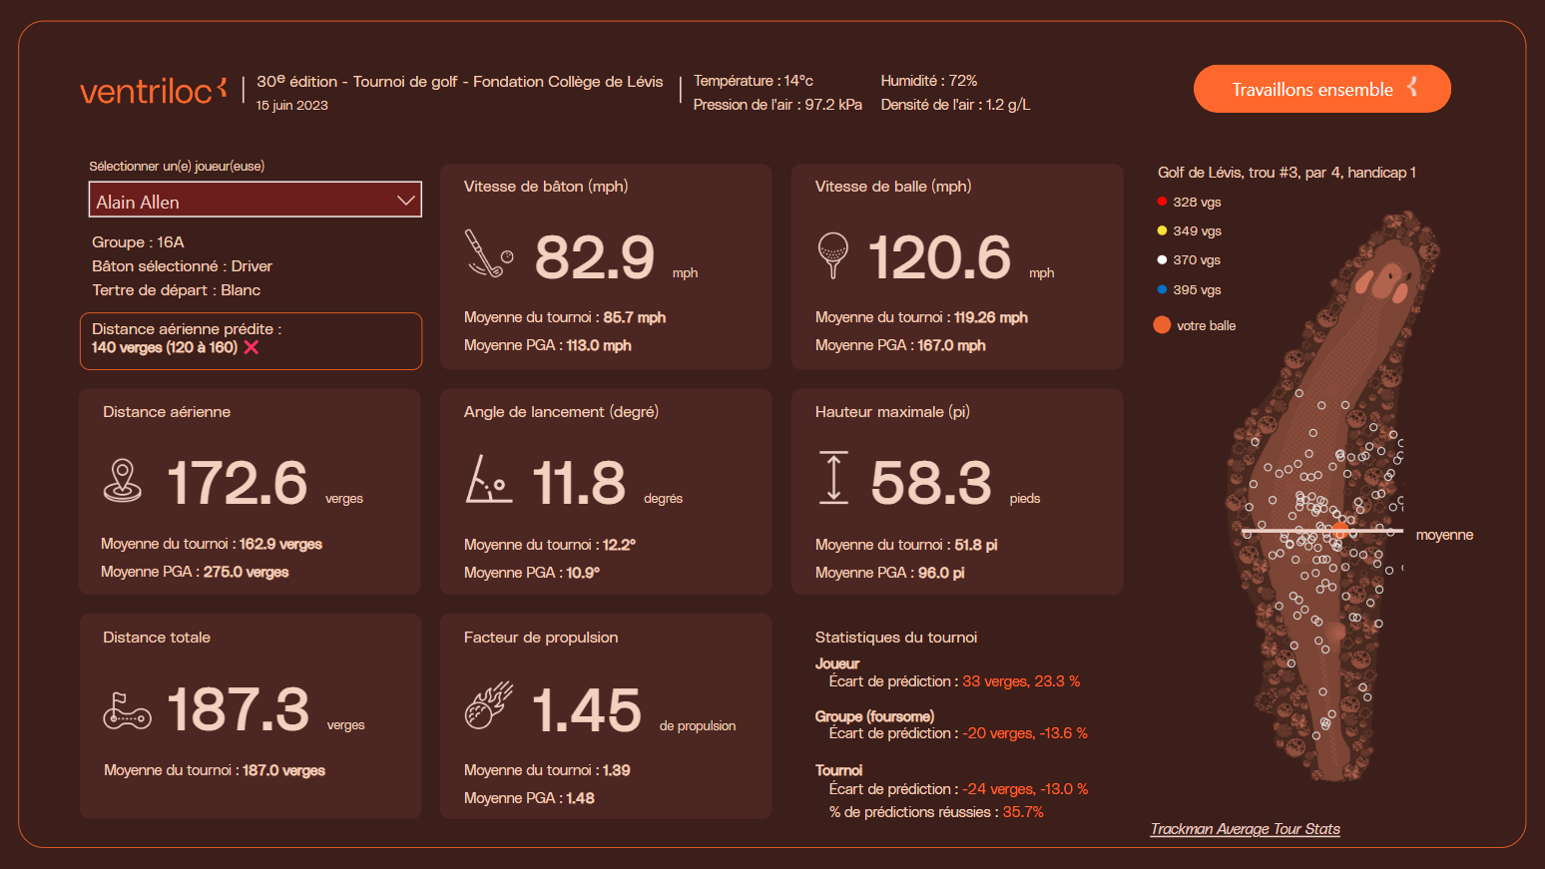Click the flaming ball propulsion icon
This screenshot has width=1545, height=869.
488,705
